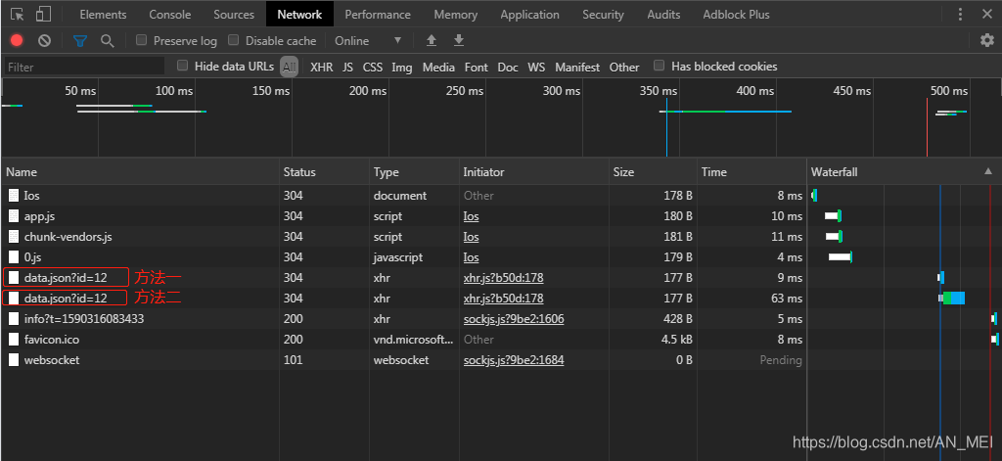The width and height of the screenshot is (1002, 461).
Task: Filter requests by Other
Action: (x=624, y=68)
